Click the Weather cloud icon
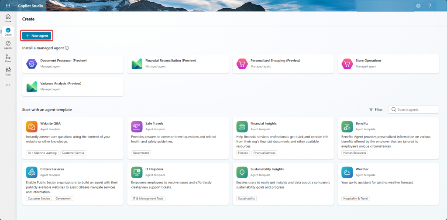This screenshot has width=447, height=220. pos(347,172)
